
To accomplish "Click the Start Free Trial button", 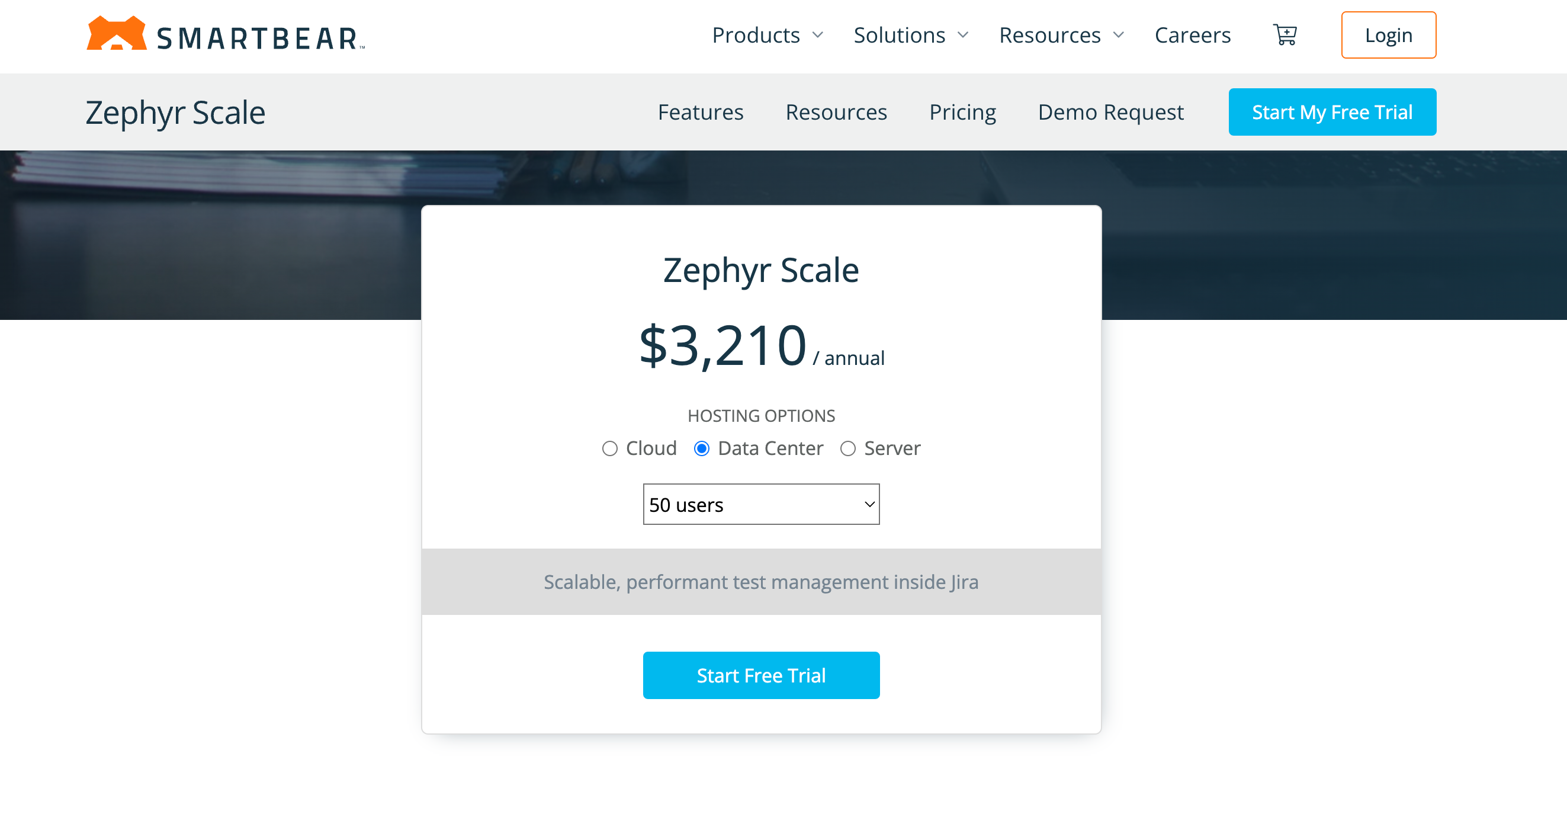I will (761, 675).
